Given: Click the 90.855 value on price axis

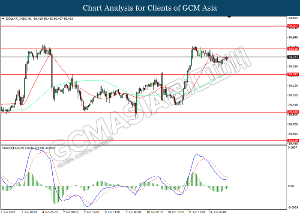Looking at the screenshot, I should click(x=293, y=18).
